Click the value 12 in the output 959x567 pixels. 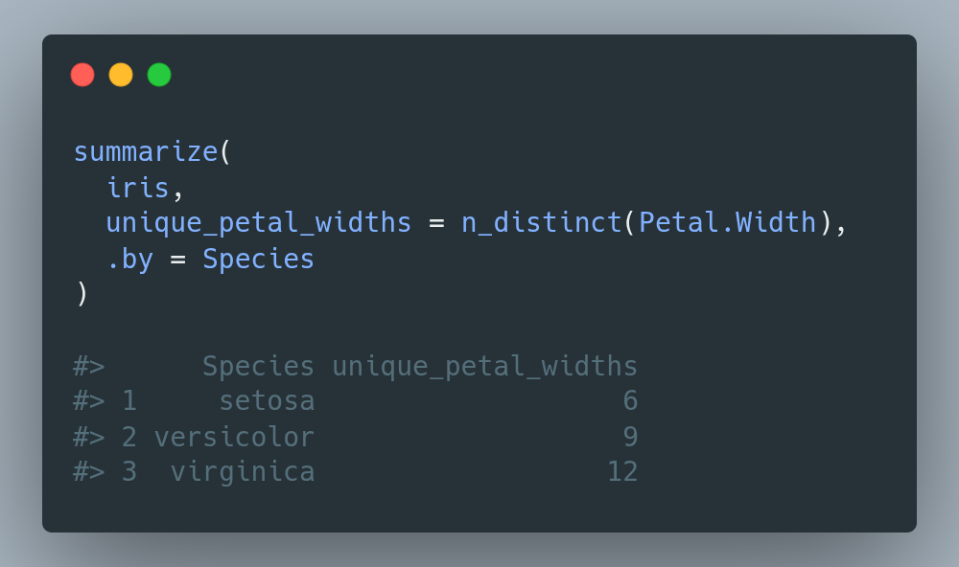point(622,472)
